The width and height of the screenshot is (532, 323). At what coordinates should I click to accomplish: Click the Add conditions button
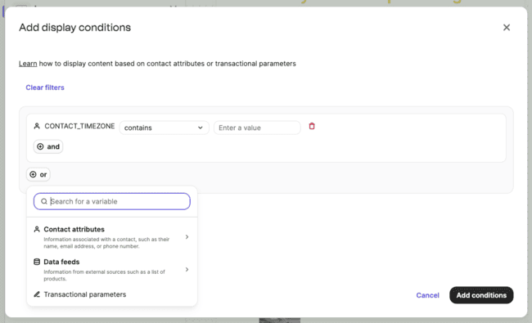click(481, 295)
